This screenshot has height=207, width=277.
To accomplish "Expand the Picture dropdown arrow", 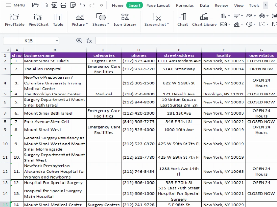I will (87, 24).
